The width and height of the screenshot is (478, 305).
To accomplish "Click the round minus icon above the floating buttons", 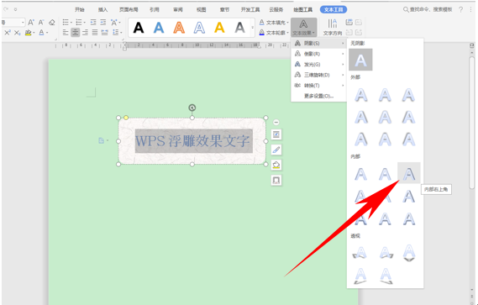I will coord(276,123).
